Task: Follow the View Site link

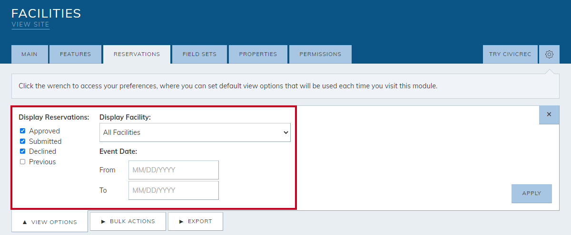Action: tap(30, 25)
